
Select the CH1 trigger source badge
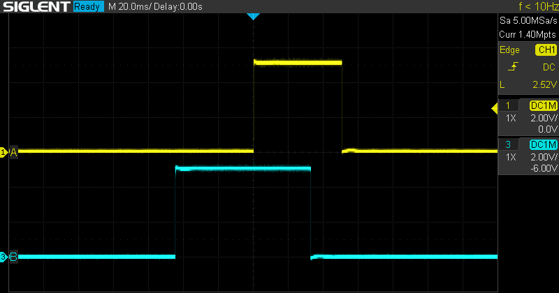coord(545,50)
